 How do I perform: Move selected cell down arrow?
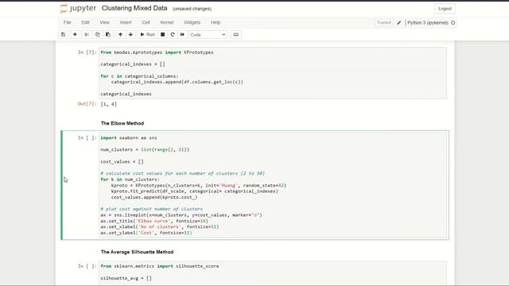pyautogui.click(x=130, y=34)
